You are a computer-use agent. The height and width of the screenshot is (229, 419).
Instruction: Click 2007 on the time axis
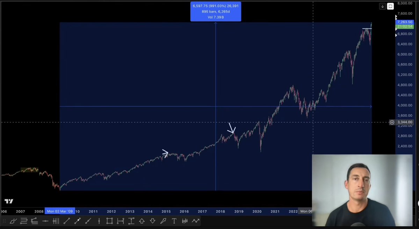pos(20,212)
